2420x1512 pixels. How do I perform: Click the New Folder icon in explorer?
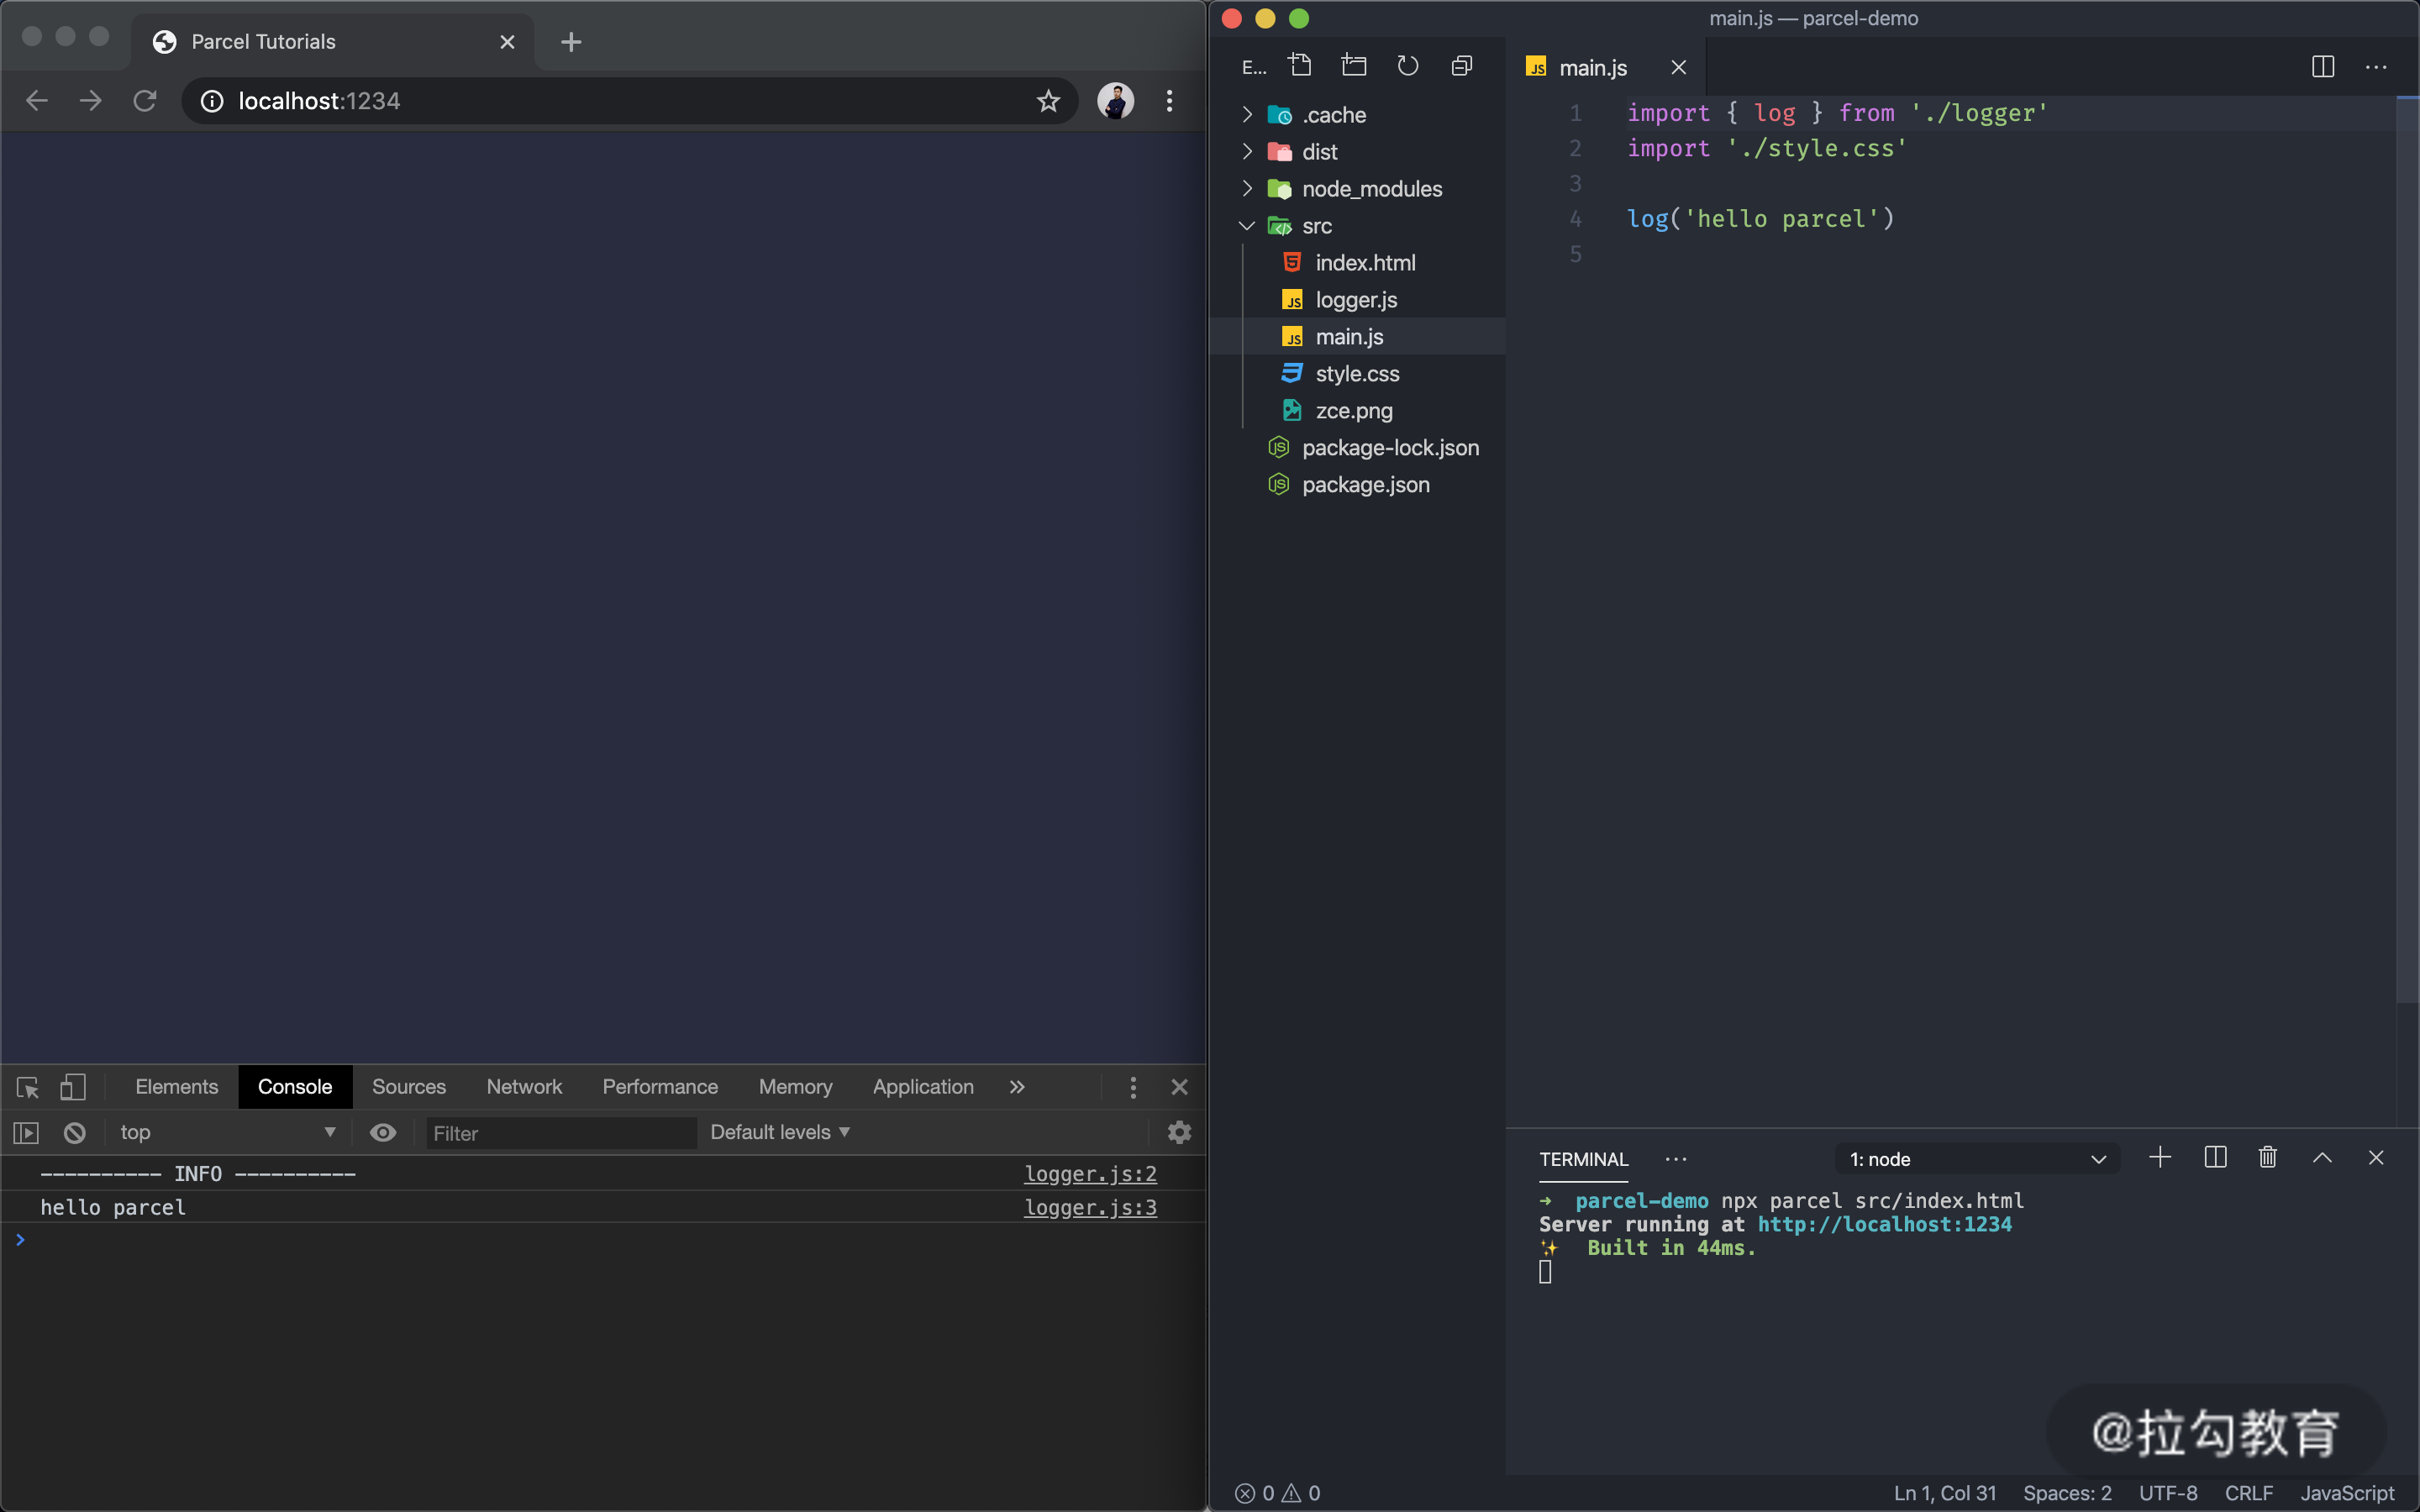click(x=1354, y=66)
